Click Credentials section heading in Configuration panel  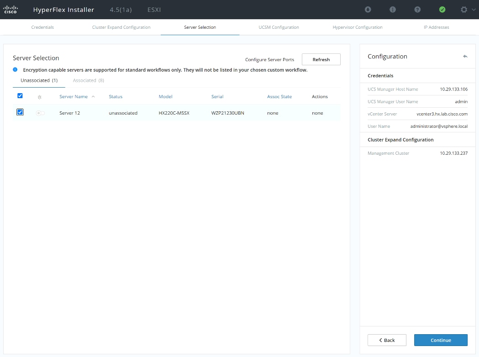click(x=380, y=75)
